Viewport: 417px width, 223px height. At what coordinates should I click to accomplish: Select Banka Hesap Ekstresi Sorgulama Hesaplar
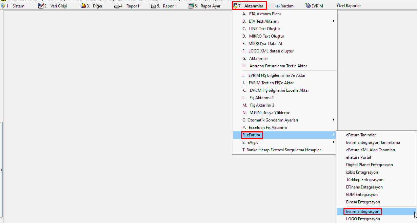pyautogui.click(x=284, y=150)
